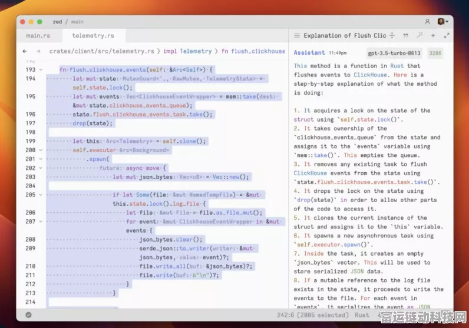Click line number 193 in the gutter

31,69
